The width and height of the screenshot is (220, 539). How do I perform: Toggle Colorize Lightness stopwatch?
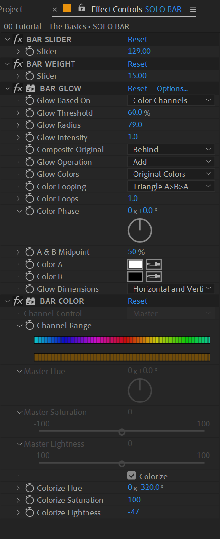pos(30,513)
